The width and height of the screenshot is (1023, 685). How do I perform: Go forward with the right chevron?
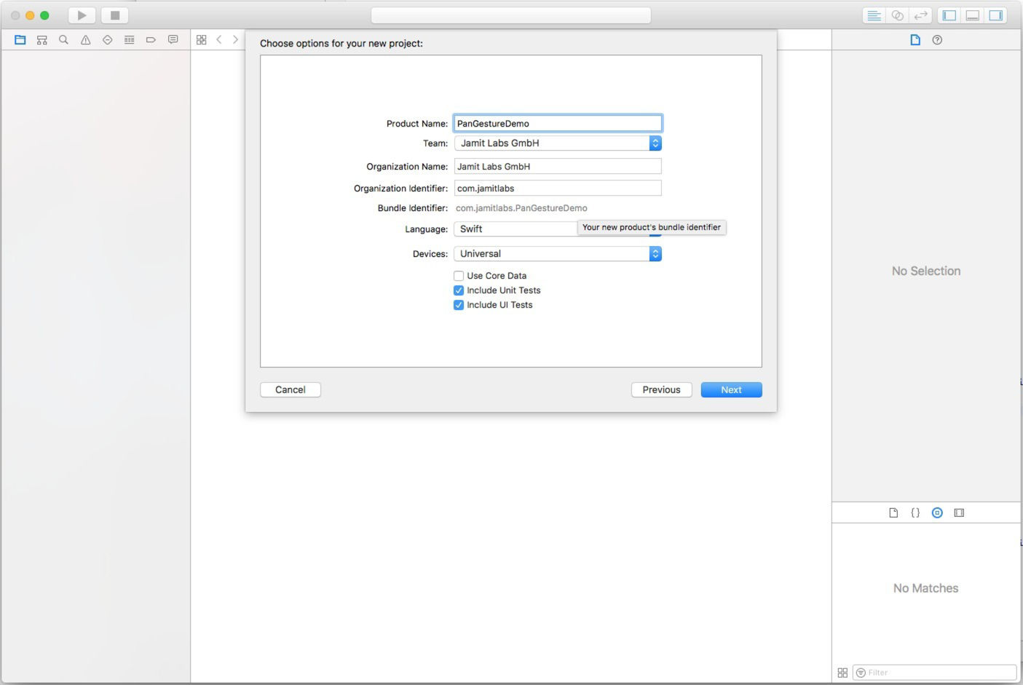coord(235,40)
